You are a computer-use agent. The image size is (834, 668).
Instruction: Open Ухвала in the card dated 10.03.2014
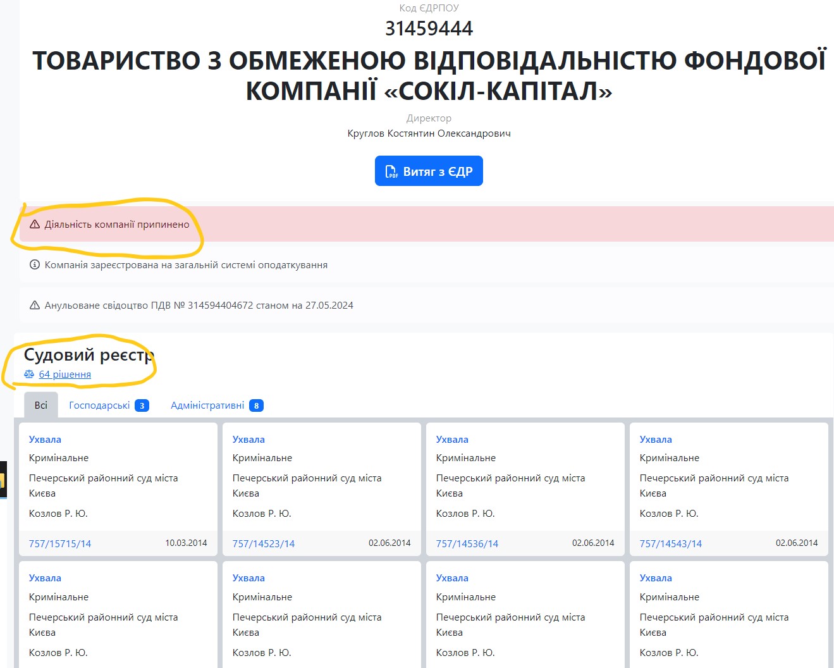(x=45, y=440)
